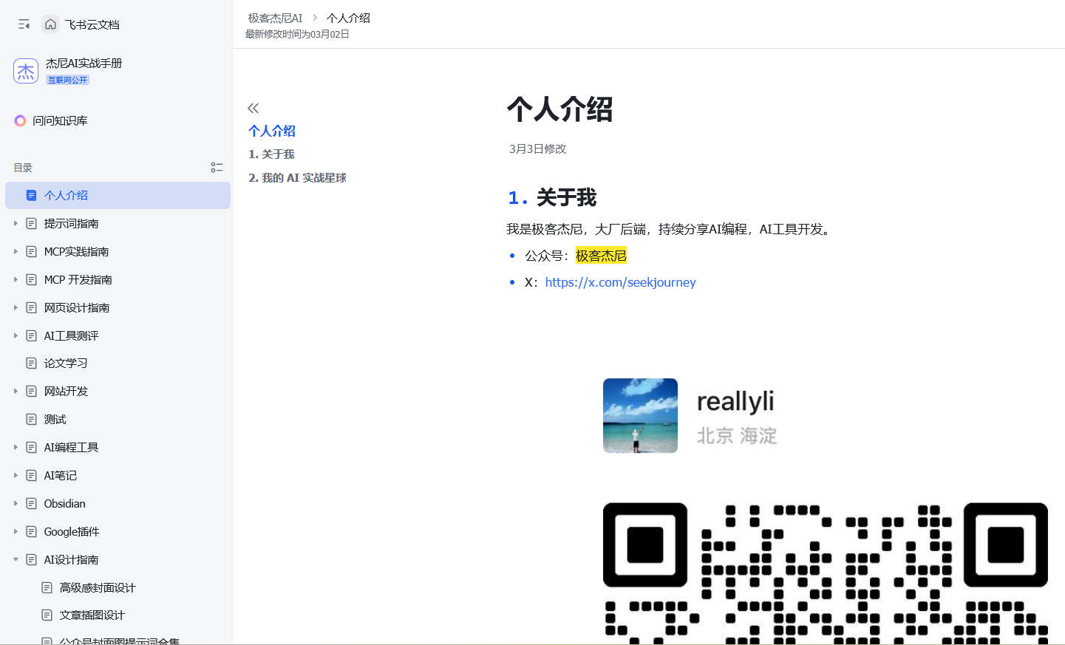The width and height of the screenshot is (1065, 645).
Task: Click the document icon of 测试
Action: point(31,419)
